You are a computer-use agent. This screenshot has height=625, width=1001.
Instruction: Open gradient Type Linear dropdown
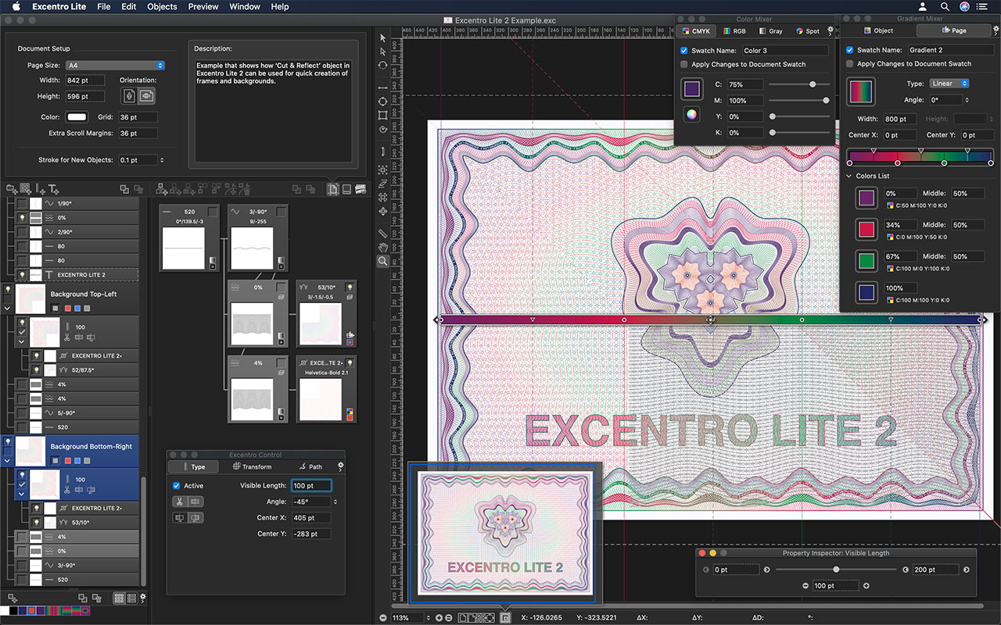click(x=949, y=84)
